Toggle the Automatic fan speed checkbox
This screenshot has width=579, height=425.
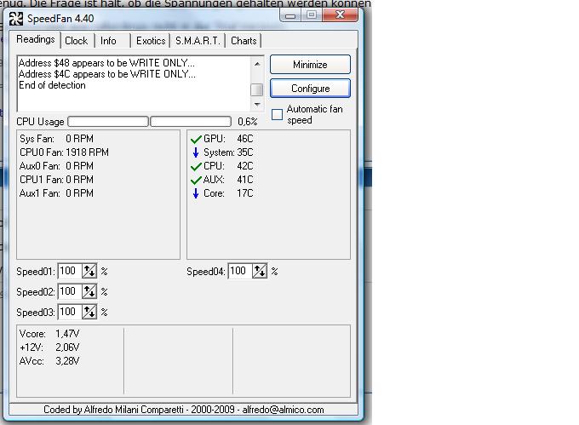click(277, 114)
